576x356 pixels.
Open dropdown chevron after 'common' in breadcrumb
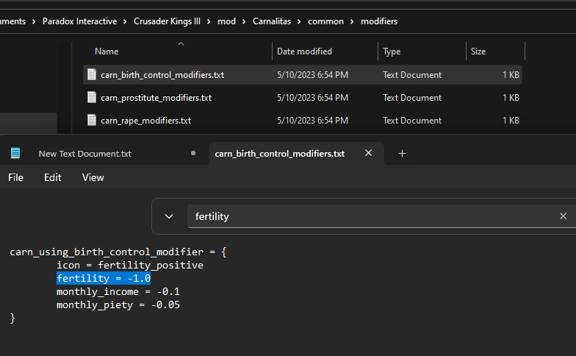pyautogui.click(x=352, y=21)
